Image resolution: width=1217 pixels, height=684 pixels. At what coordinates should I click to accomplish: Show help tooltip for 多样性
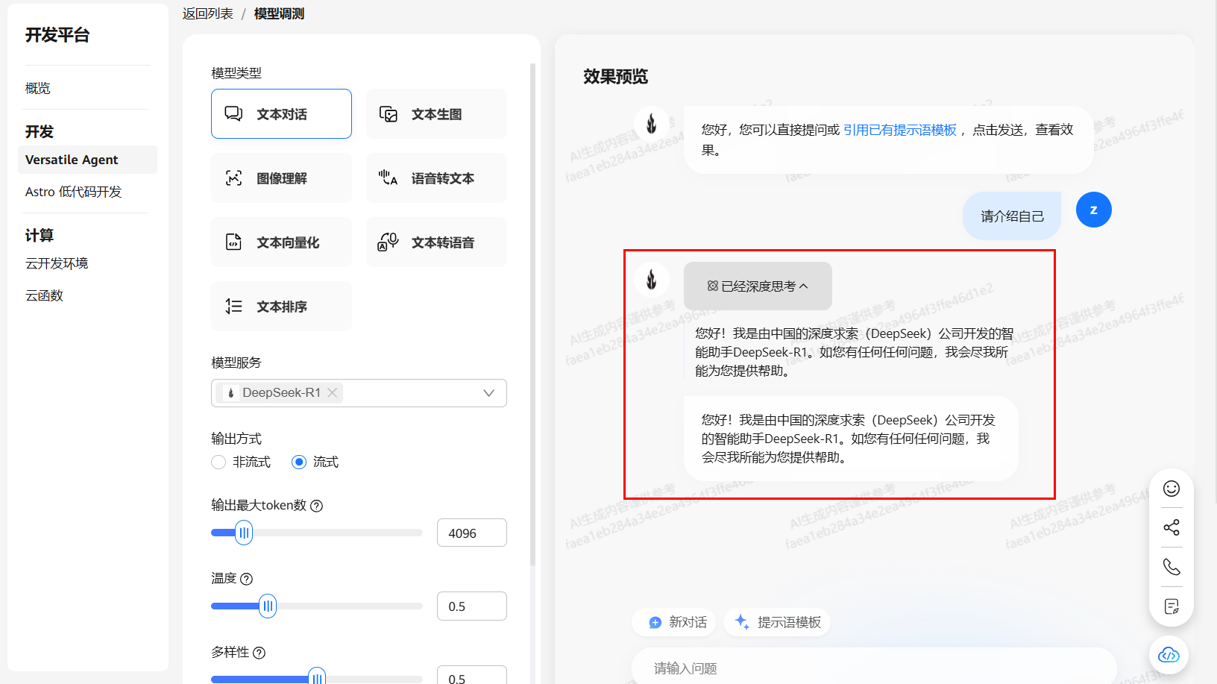[x=259, y=653]
